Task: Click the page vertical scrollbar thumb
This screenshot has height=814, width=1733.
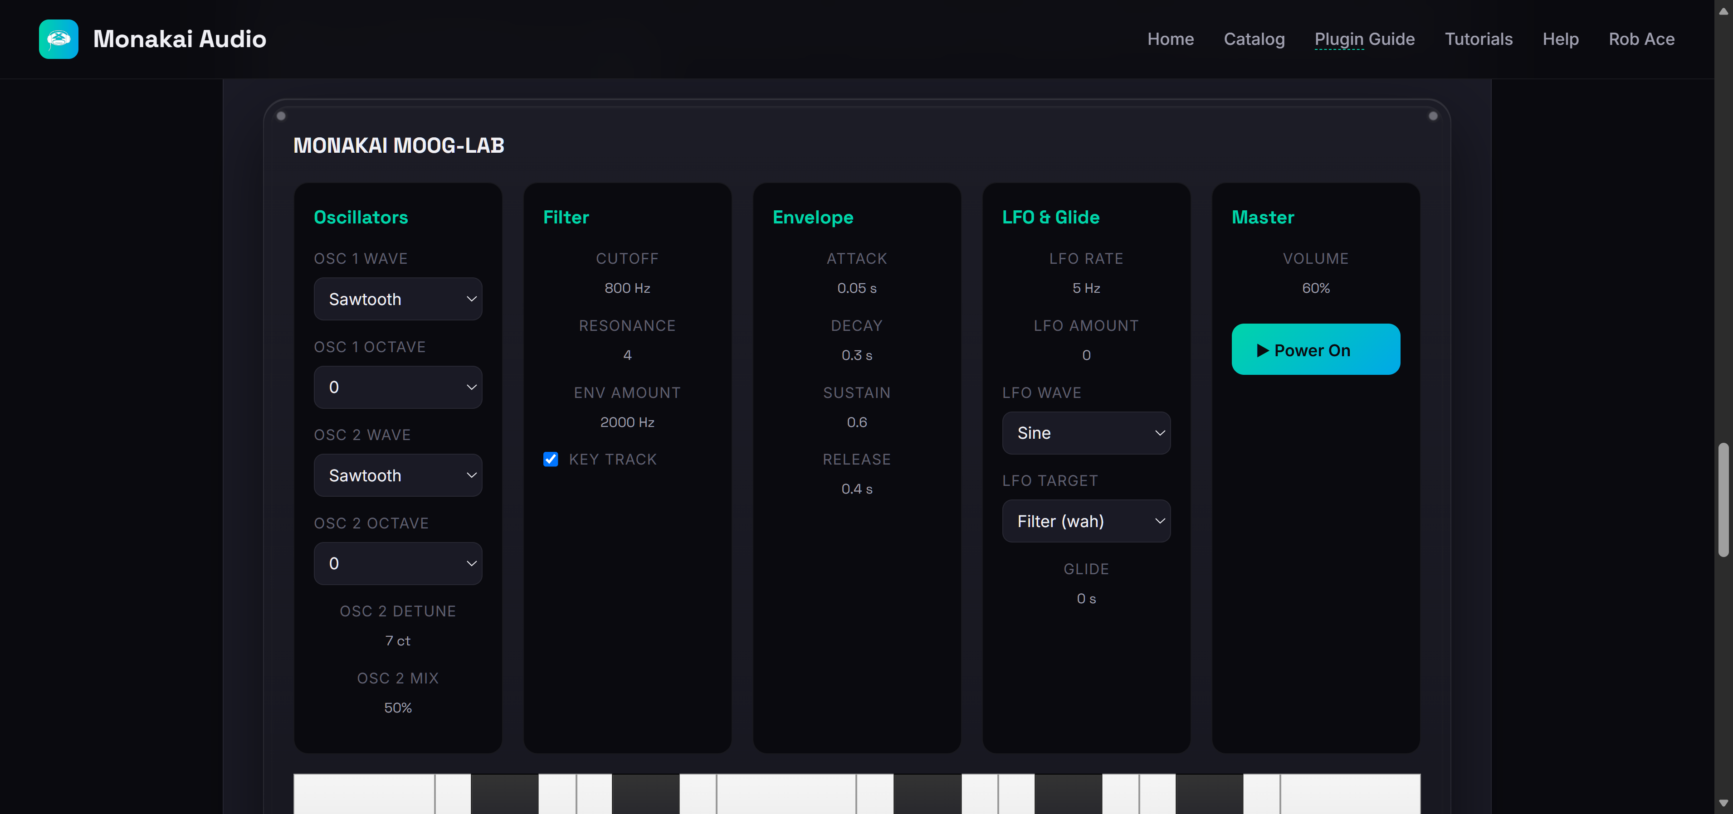Action: pos(1723,499)
